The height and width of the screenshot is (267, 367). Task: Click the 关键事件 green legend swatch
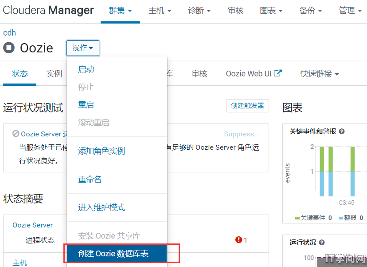point(297,219)
